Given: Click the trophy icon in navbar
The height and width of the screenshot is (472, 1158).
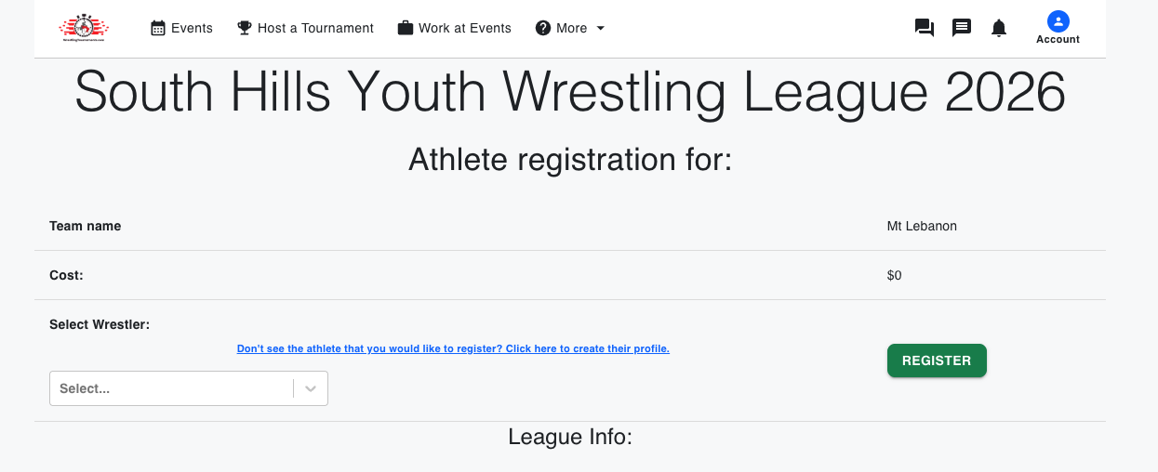Looking at the screenshot, I should coord(245,28).
